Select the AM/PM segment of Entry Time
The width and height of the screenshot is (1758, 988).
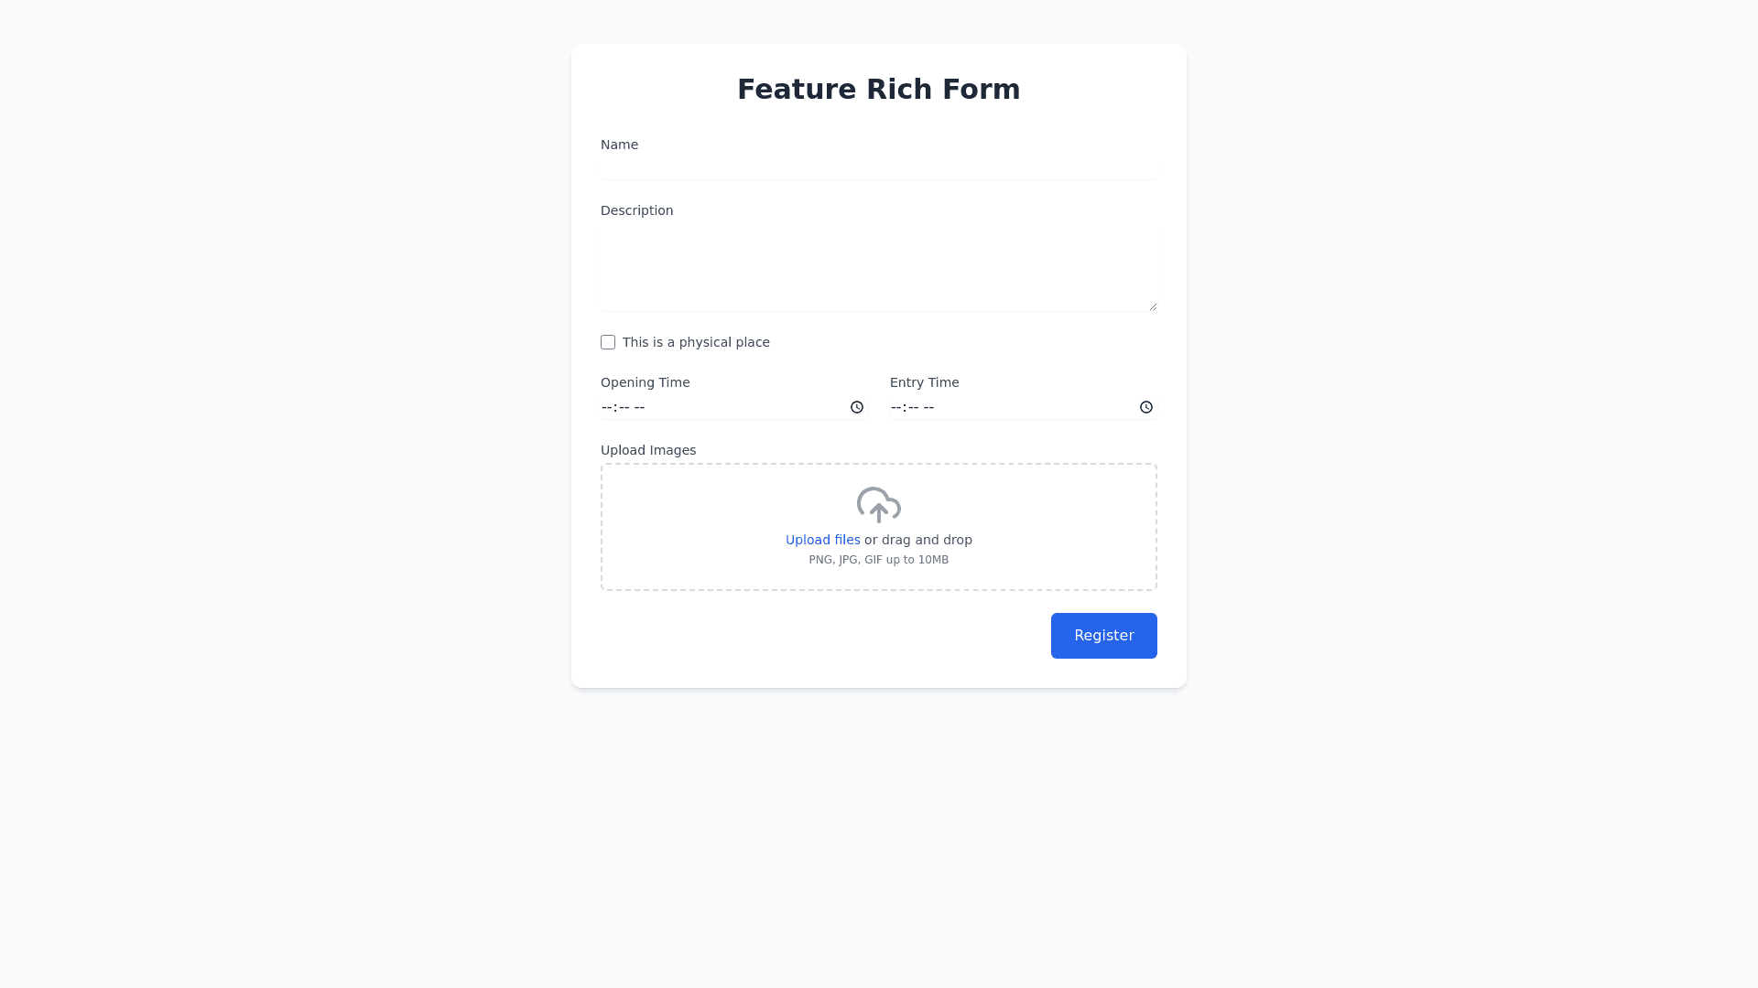coord(928,407)
